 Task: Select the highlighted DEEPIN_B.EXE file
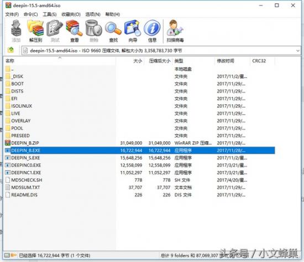[x=139, y=151]
